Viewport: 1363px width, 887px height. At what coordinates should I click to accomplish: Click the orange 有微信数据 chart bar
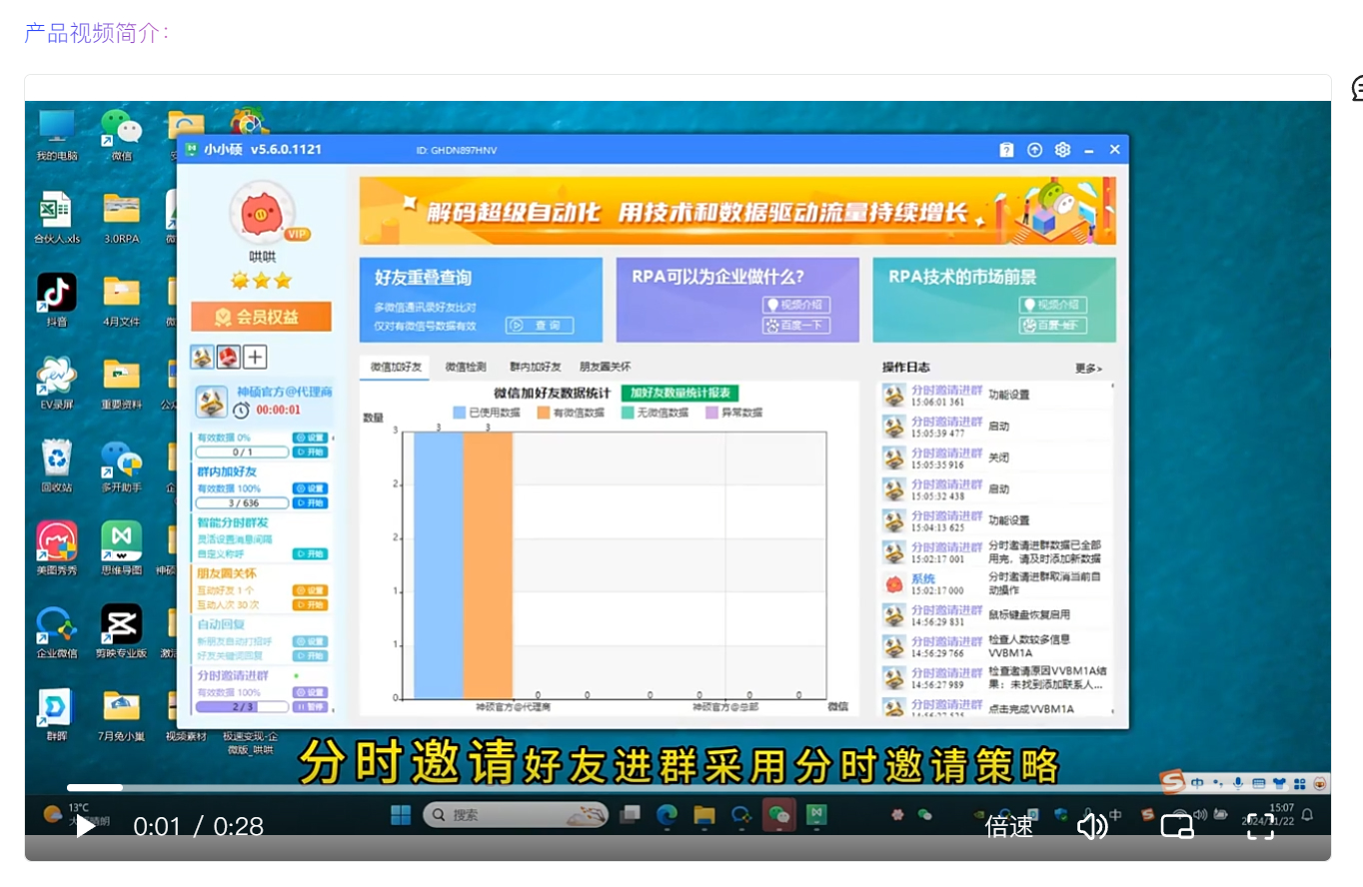[x=488, y=565]
